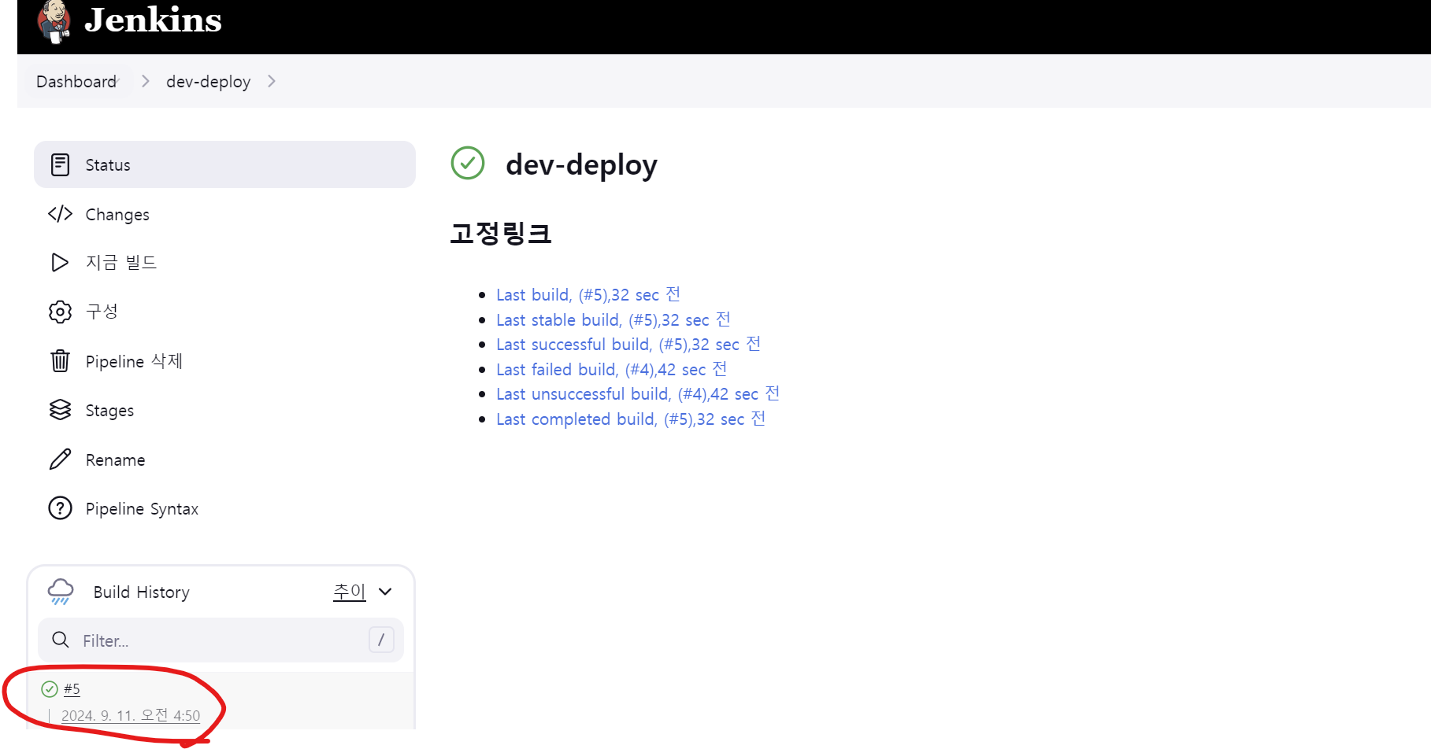The image size is (1431, 749).
Task: Open Last build (#5) permalink
Action: coord(588,294)
